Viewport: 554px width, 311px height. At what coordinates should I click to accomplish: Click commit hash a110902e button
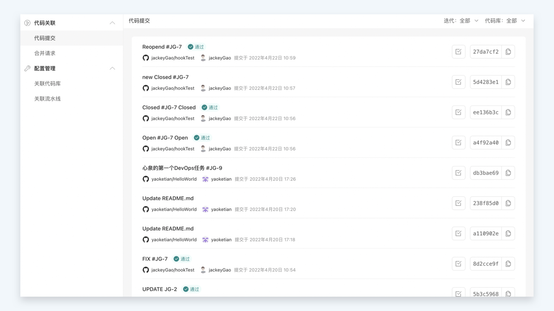486,234
